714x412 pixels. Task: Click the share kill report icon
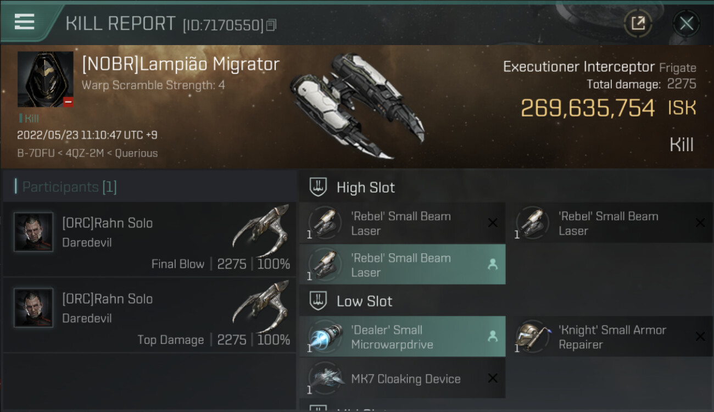click(638, 24)
